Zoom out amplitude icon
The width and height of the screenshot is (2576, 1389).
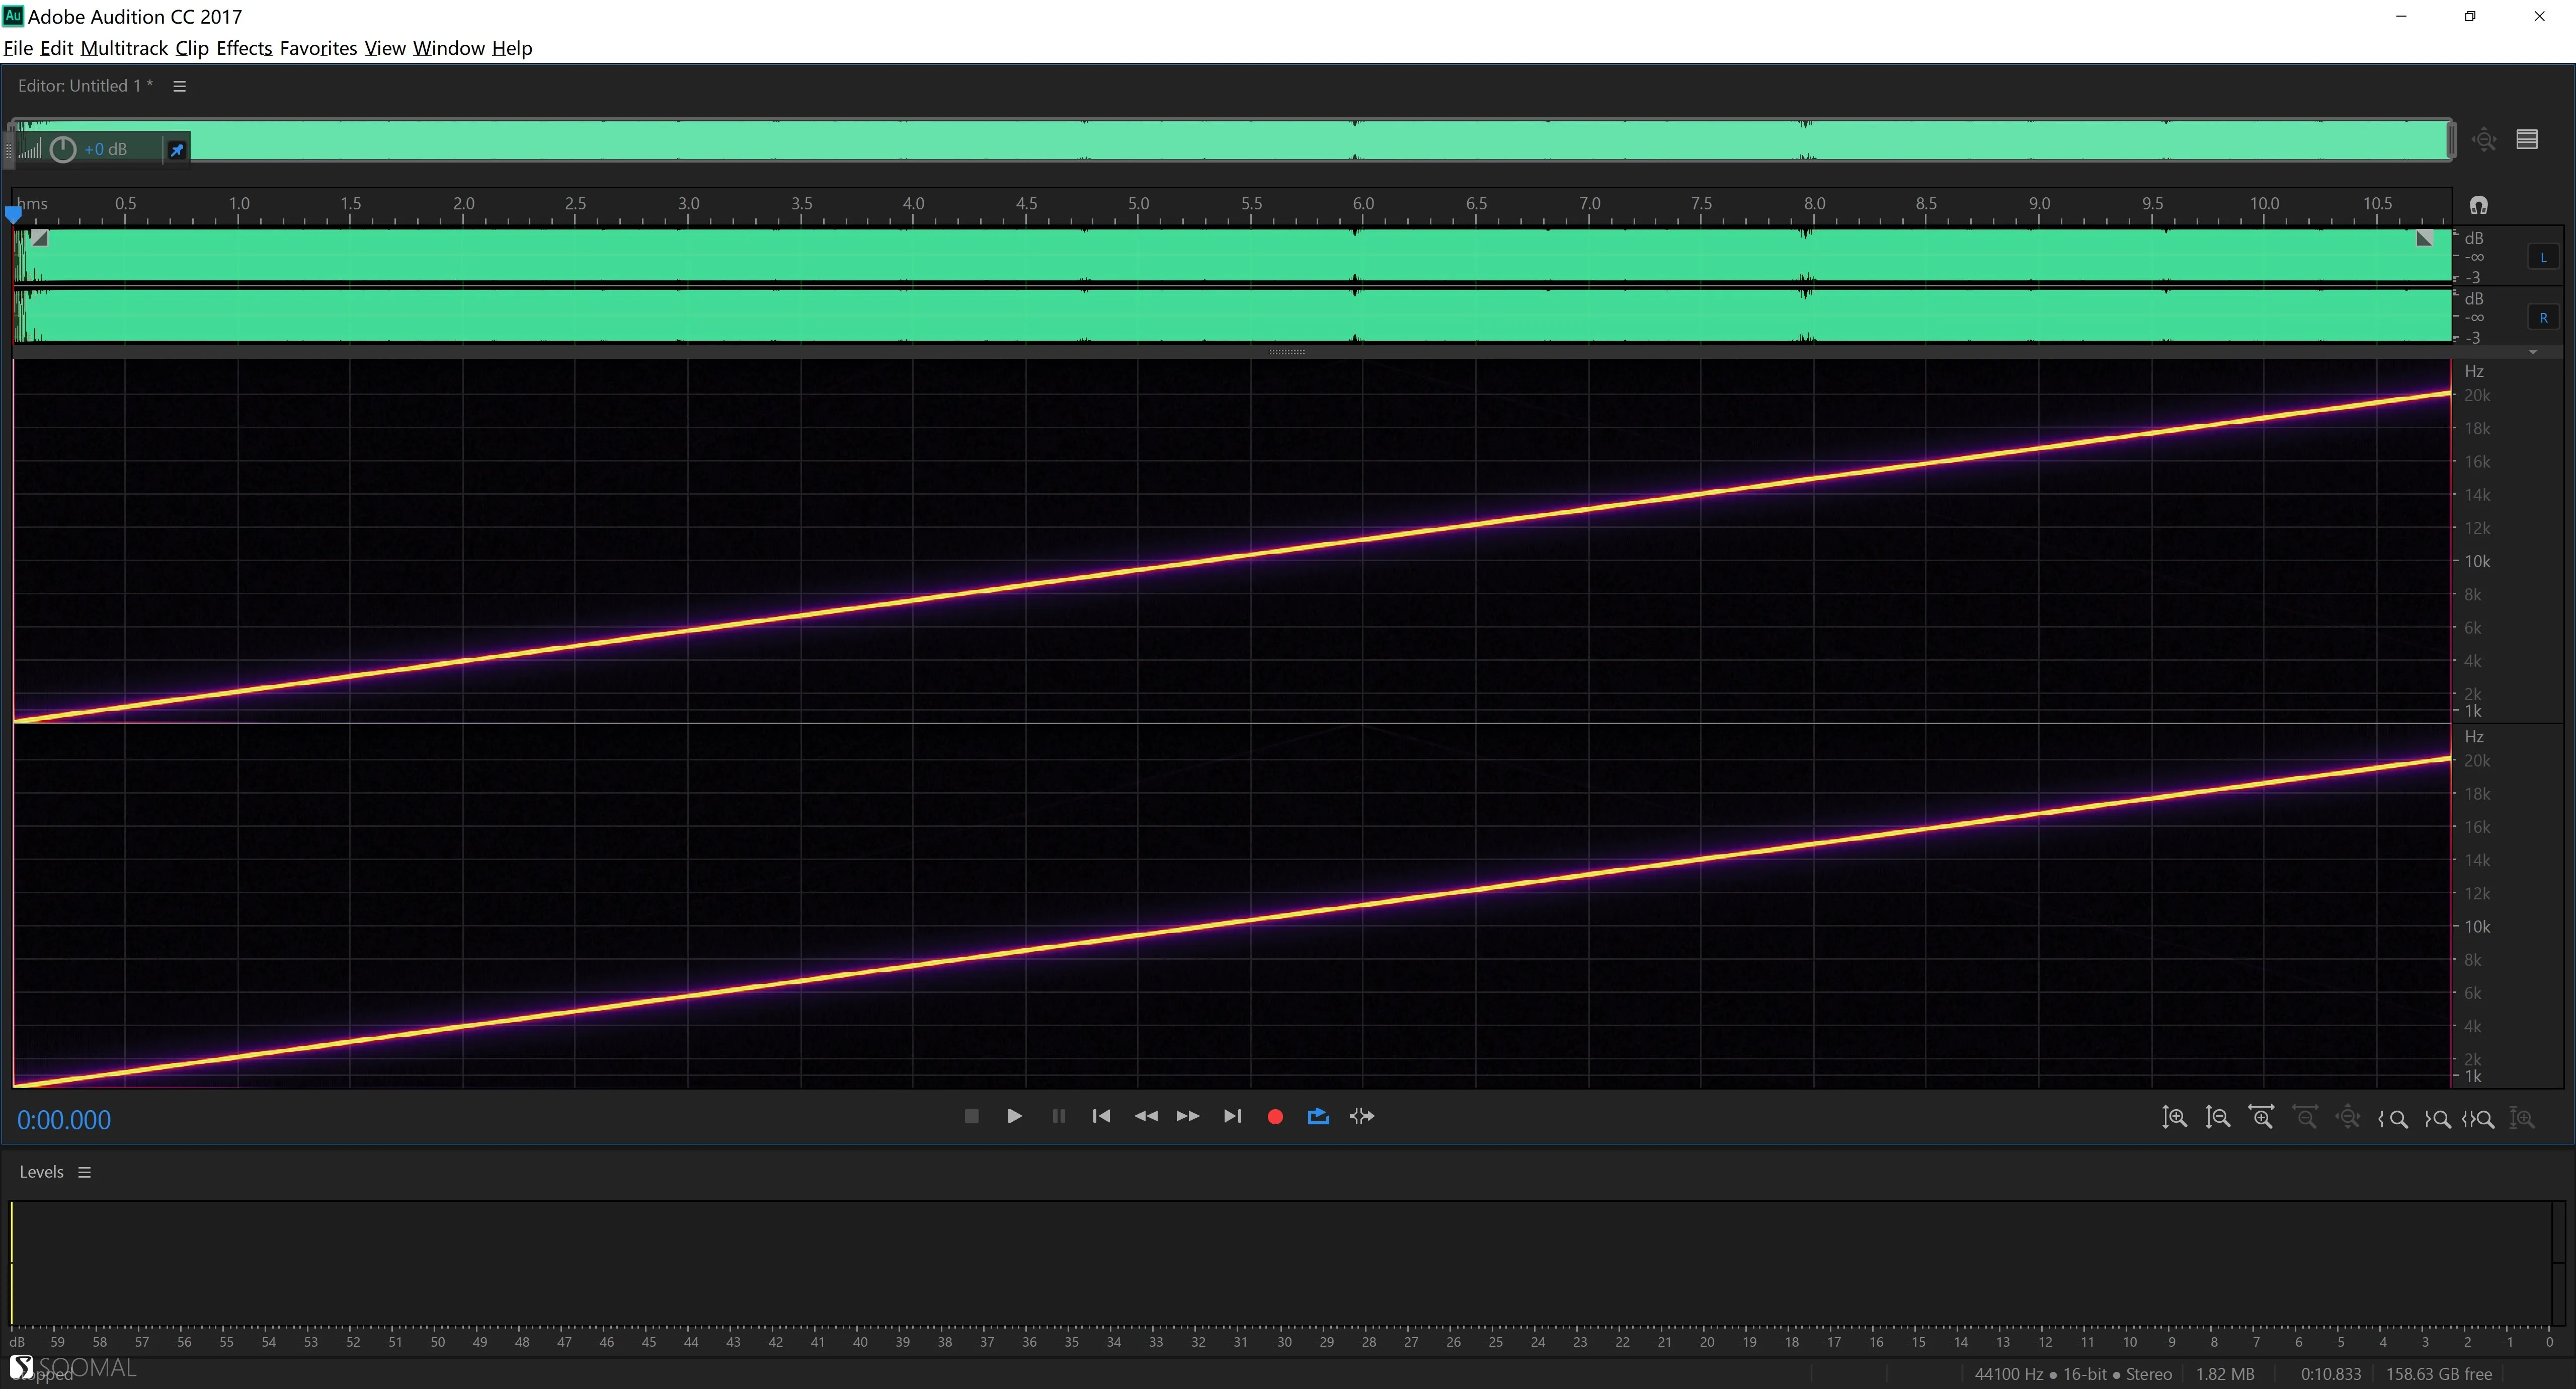point(2218,1118)
